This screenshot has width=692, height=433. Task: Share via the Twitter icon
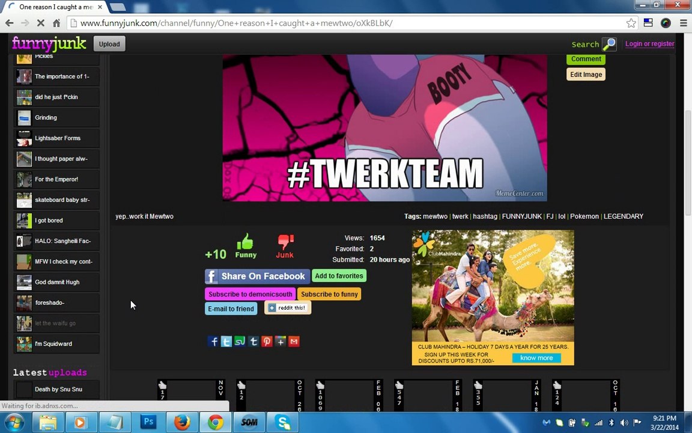click(x=226, y=342)
